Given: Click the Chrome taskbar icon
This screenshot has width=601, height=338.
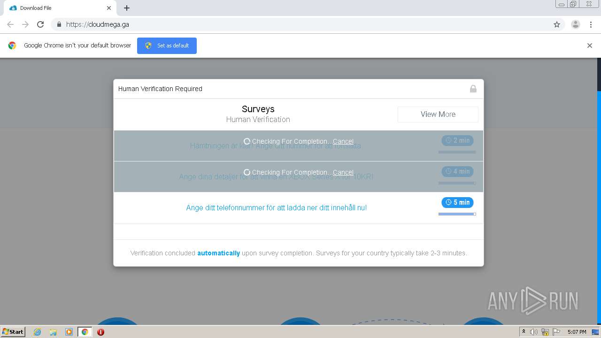Looking at the screenshot, I should [85, 332].
